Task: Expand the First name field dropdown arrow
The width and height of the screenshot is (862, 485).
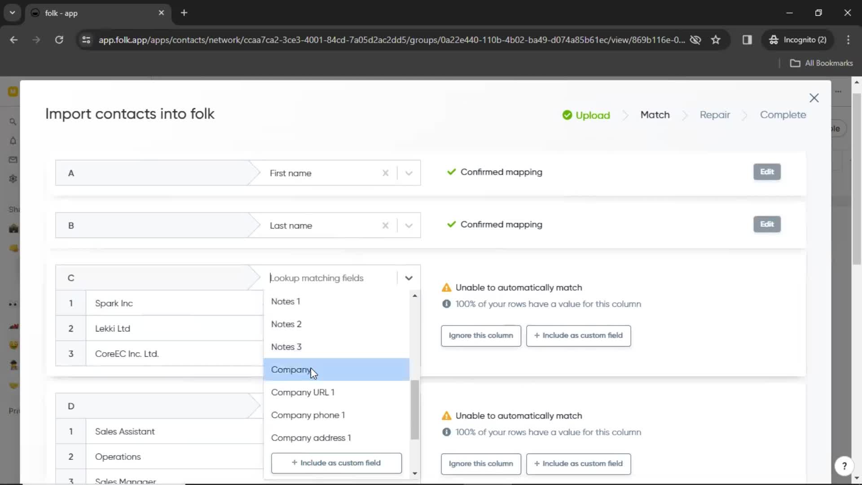Action: click(410, 172)
